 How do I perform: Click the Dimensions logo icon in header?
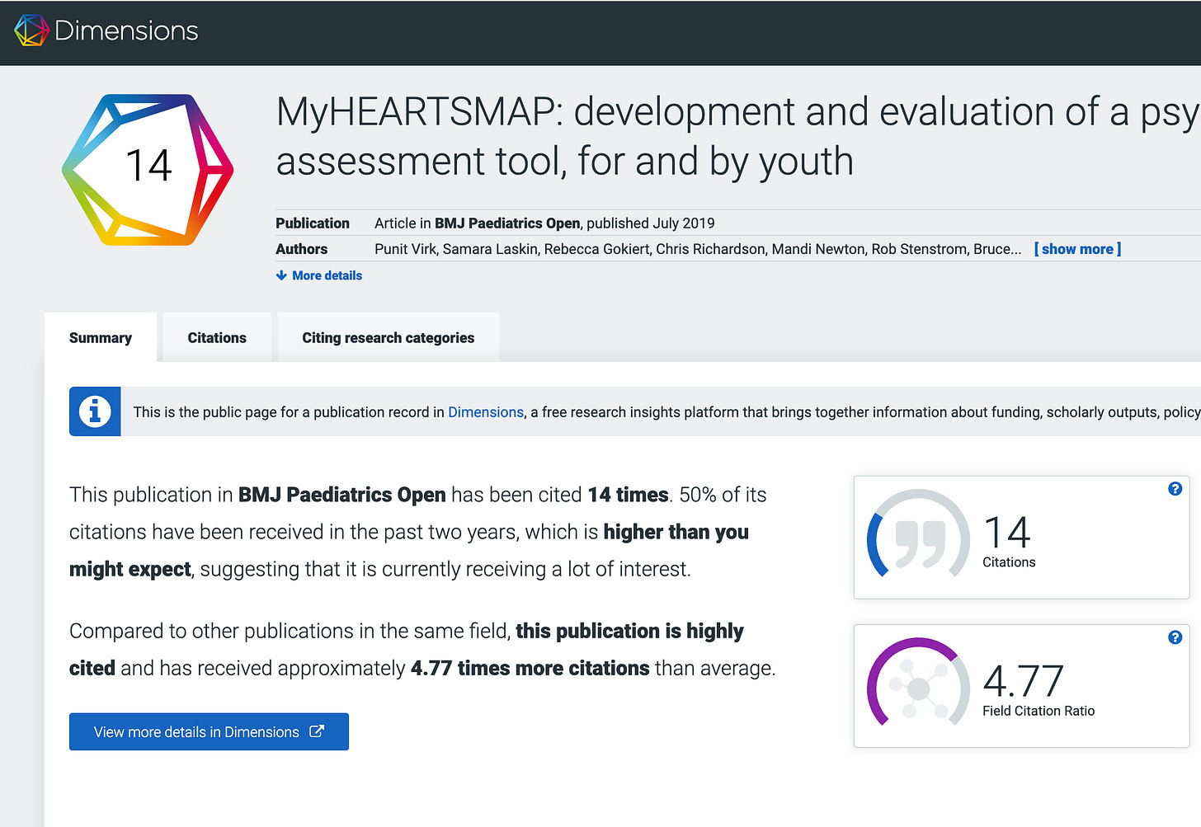31,31
